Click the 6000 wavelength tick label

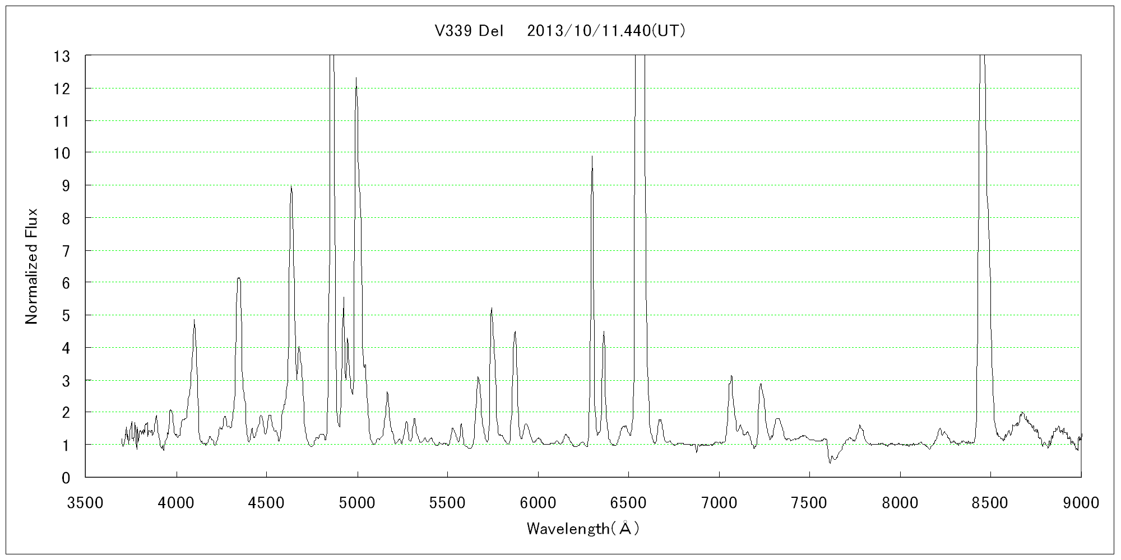pos(538,503)
